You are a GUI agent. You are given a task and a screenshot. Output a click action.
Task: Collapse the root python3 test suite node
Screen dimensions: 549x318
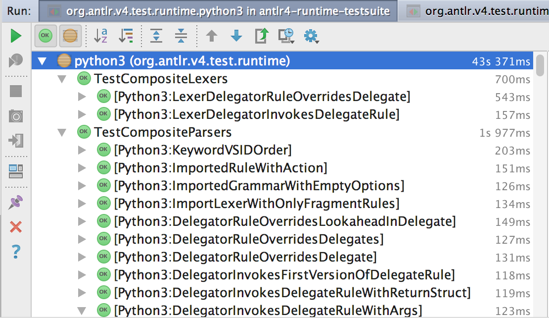(42, 61)
